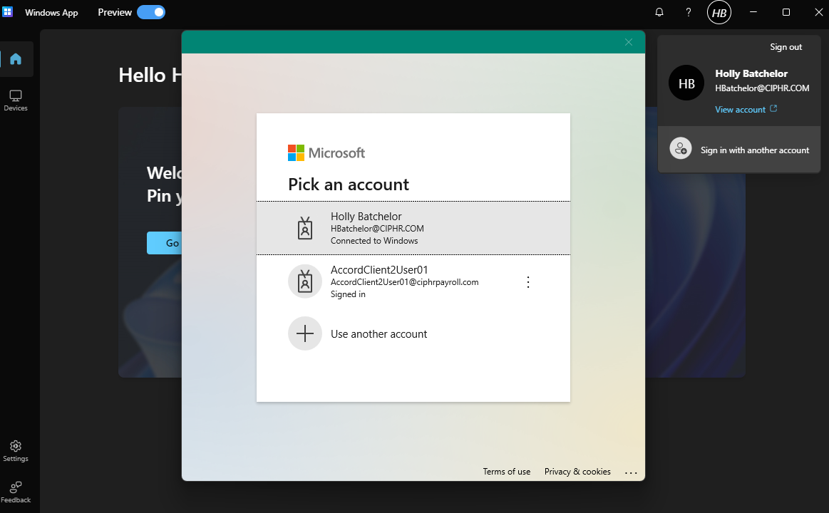Click Sign out in account panel
Screen dimensions: 829x513
click(786, 47)
